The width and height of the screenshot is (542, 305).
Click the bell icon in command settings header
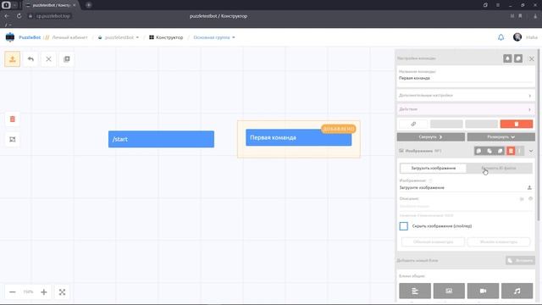(x=507, y=58)
